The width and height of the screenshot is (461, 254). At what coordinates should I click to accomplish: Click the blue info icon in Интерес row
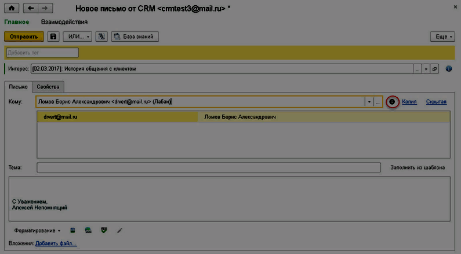449,68
